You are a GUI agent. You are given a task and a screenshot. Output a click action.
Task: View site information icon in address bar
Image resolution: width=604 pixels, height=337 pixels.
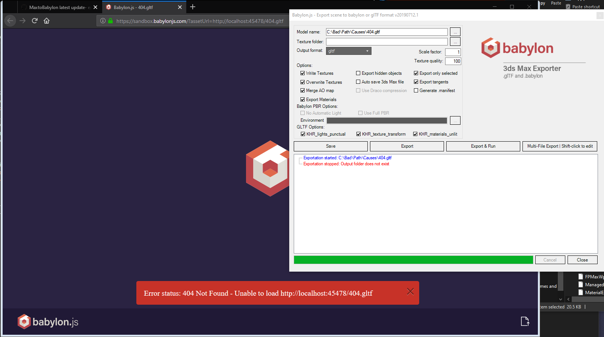(x=103, y=21)
